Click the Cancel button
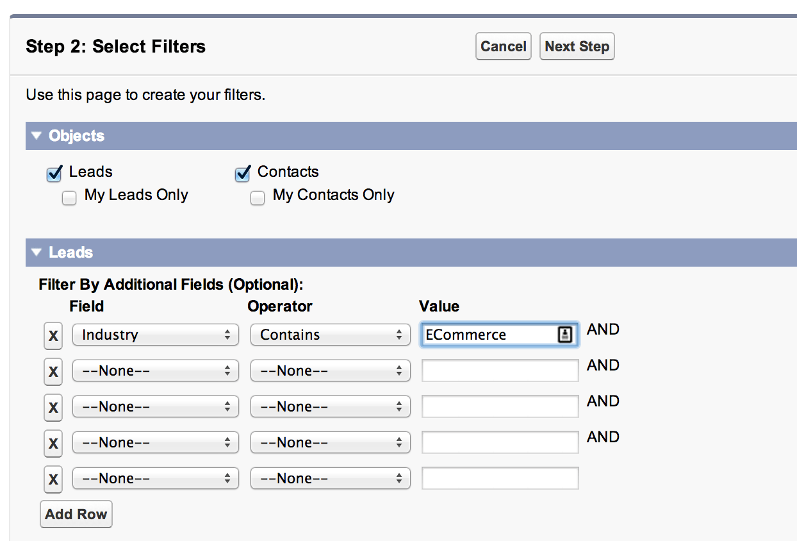Image resolution: width=797 pixels, height=541 pixels. [503, 46]
